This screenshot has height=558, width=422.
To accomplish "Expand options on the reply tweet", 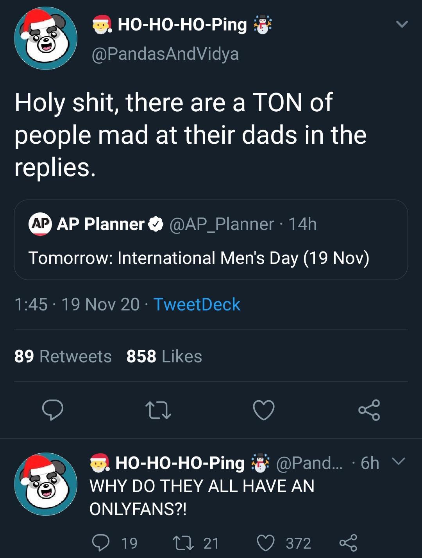I will 398,462.
